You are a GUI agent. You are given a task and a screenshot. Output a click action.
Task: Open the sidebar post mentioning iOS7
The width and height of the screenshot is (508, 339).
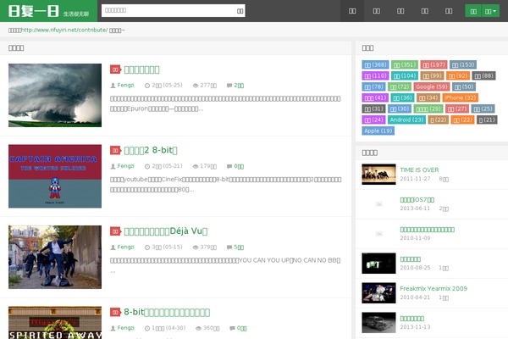pos(417,199)
